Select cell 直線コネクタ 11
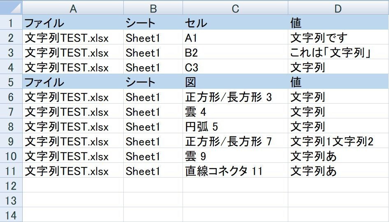This screenshot has height=222, width=389. (x=236, y=170)
